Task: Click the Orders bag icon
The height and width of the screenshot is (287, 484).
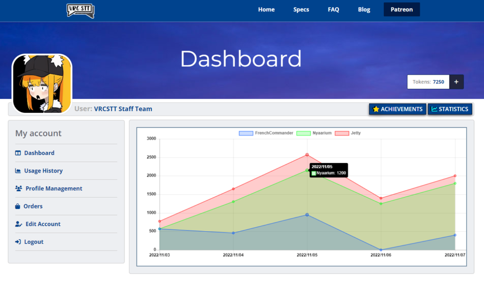Action: pyautogui.click(x=18, y=207)
